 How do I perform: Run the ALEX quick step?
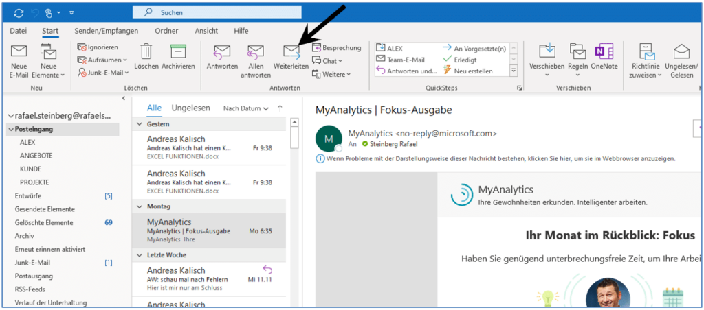pyautogui.click(x=390, y=49)
